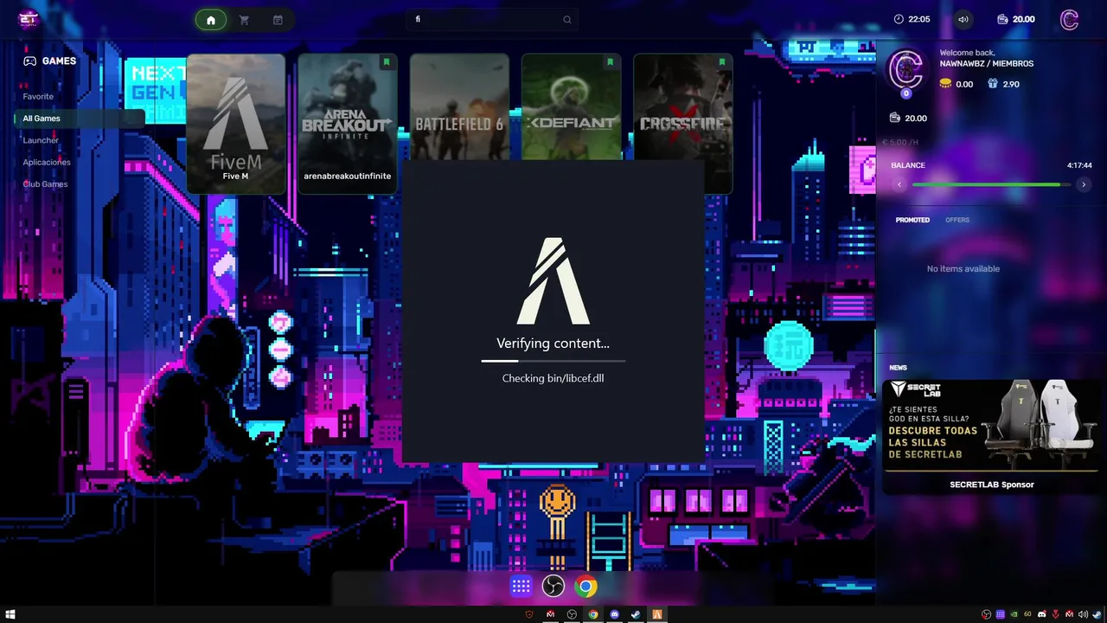Click the gold coins 0.00 balance
Image resolution: width=1107 pixels, height=623 pixels.
[957, 84]
